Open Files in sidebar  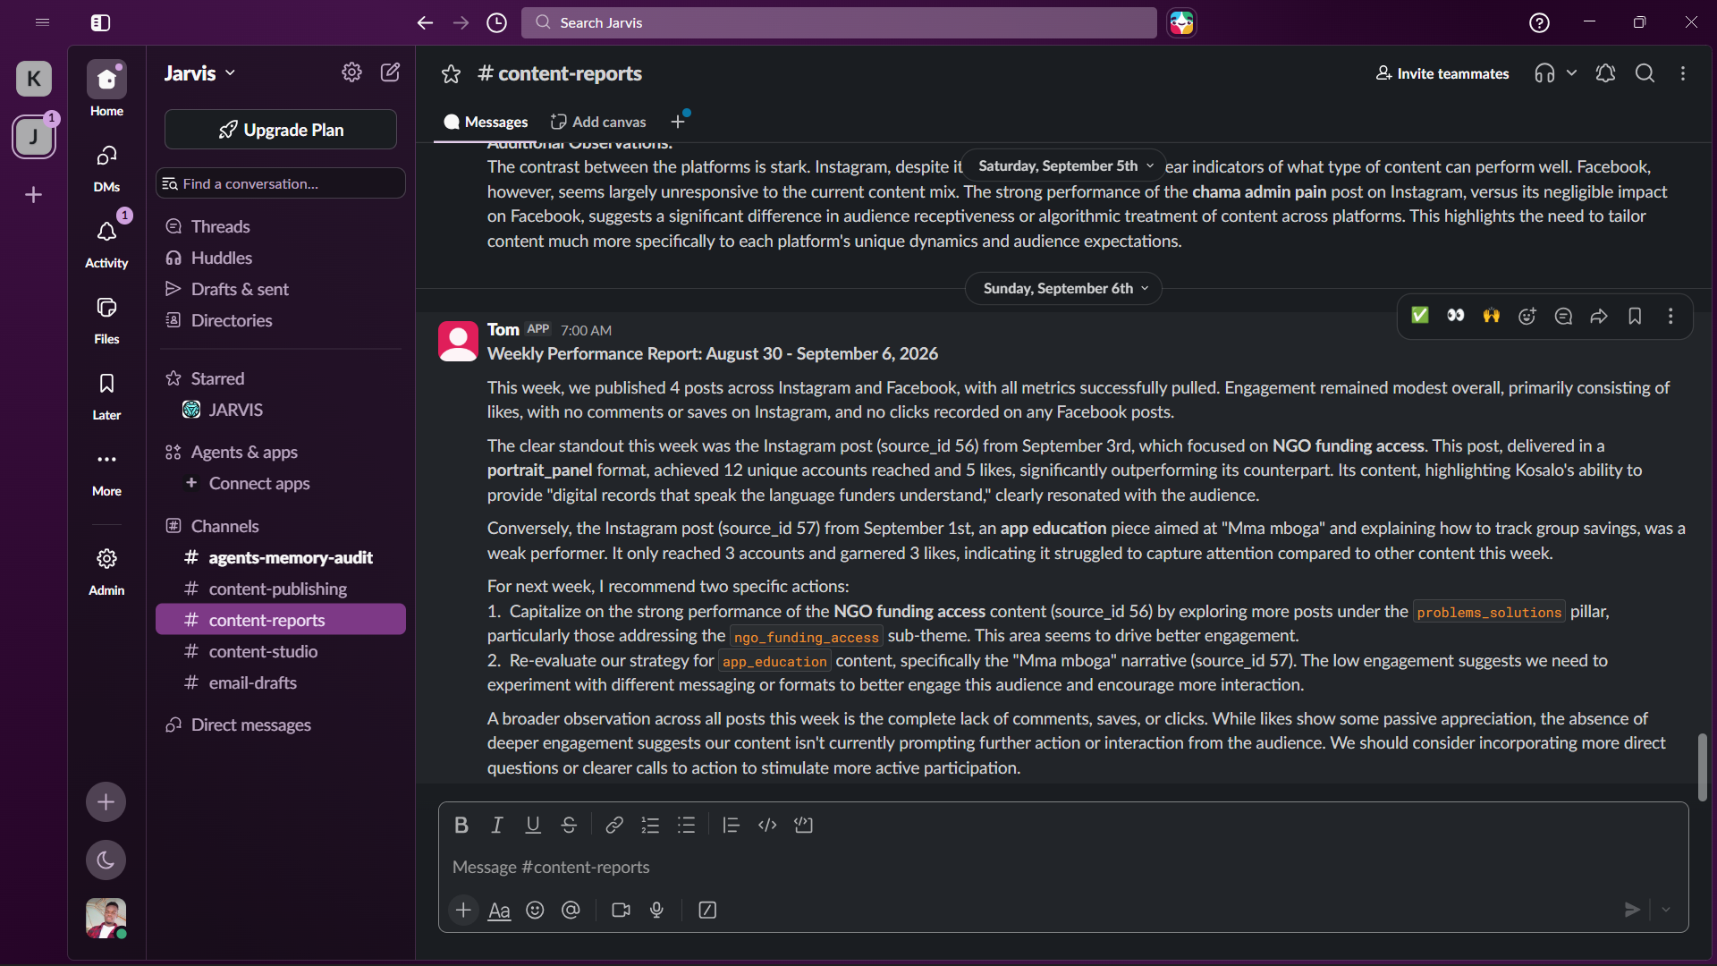pyautogui.click(x=106, y=319)
